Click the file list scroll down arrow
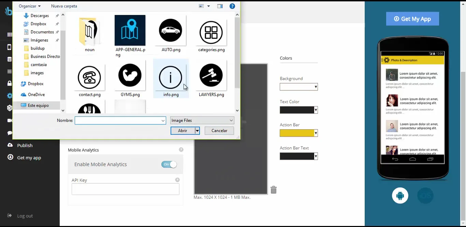This screenshot has height=227, width=466. click(237, 110)
